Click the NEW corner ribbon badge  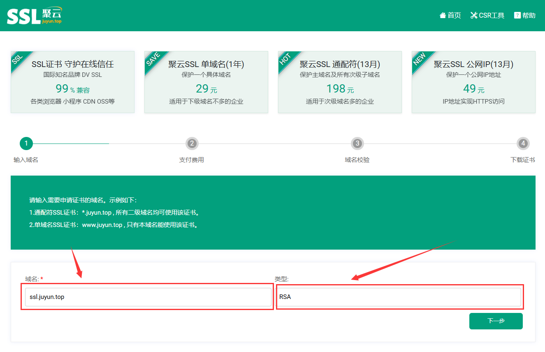pos(420,60)
